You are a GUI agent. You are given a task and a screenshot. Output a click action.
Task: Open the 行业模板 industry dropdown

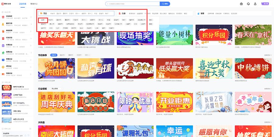pos(57,89)
